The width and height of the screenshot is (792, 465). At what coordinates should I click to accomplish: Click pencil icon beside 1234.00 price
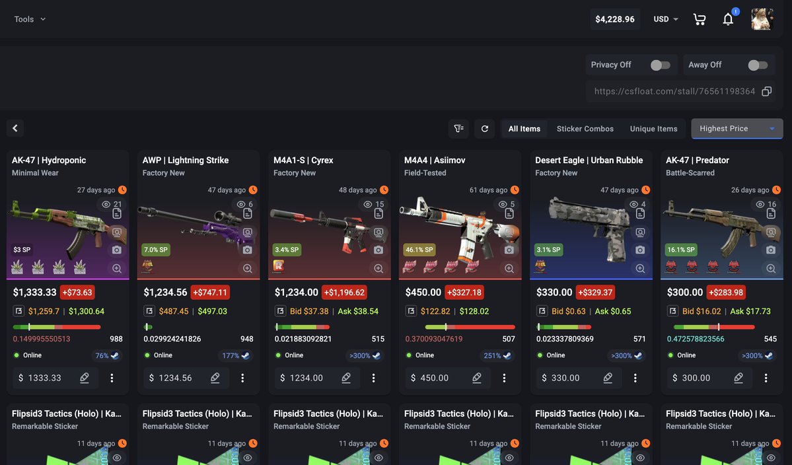point(346,378)
